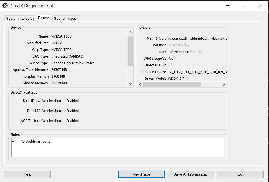
Task: Click Direct3D Acceleration "Enabled" value
Action: click(73, 111)
